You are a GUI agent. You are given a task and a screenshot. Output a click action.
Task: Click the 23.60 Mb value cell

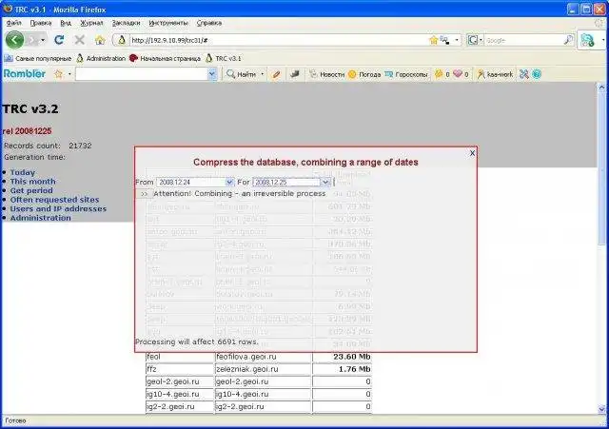(x=343, y=357)
